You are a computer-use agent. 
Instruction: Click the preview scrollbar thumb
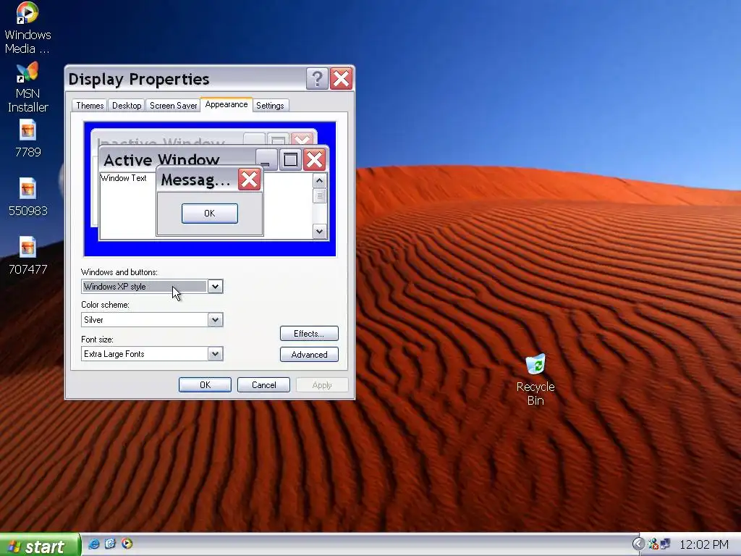tap(319, 195)
